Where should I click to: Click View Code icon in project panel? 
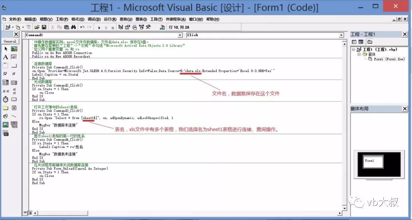(354, 42)
